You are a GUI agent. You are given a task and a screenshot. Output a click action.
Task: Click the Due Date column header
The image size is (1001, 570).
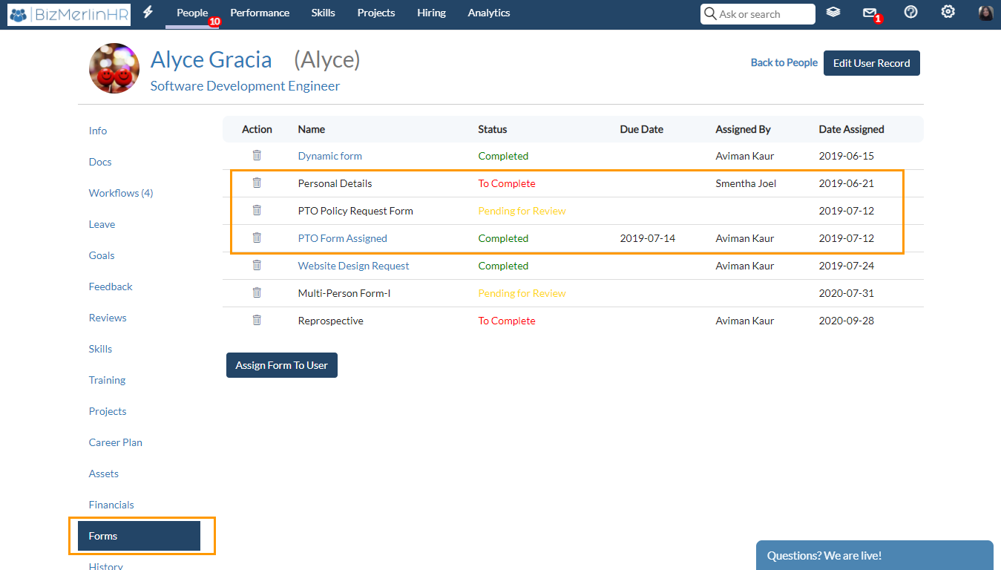tap(642, 129)
